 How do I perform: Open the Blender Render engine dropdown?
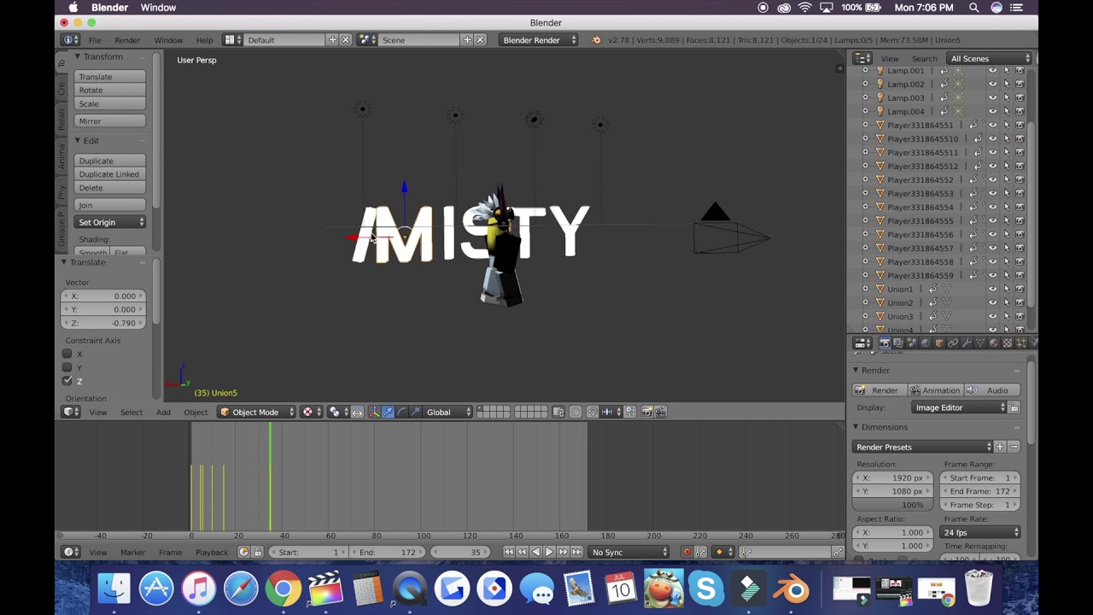pyautogui.click(x=539, y=40)
